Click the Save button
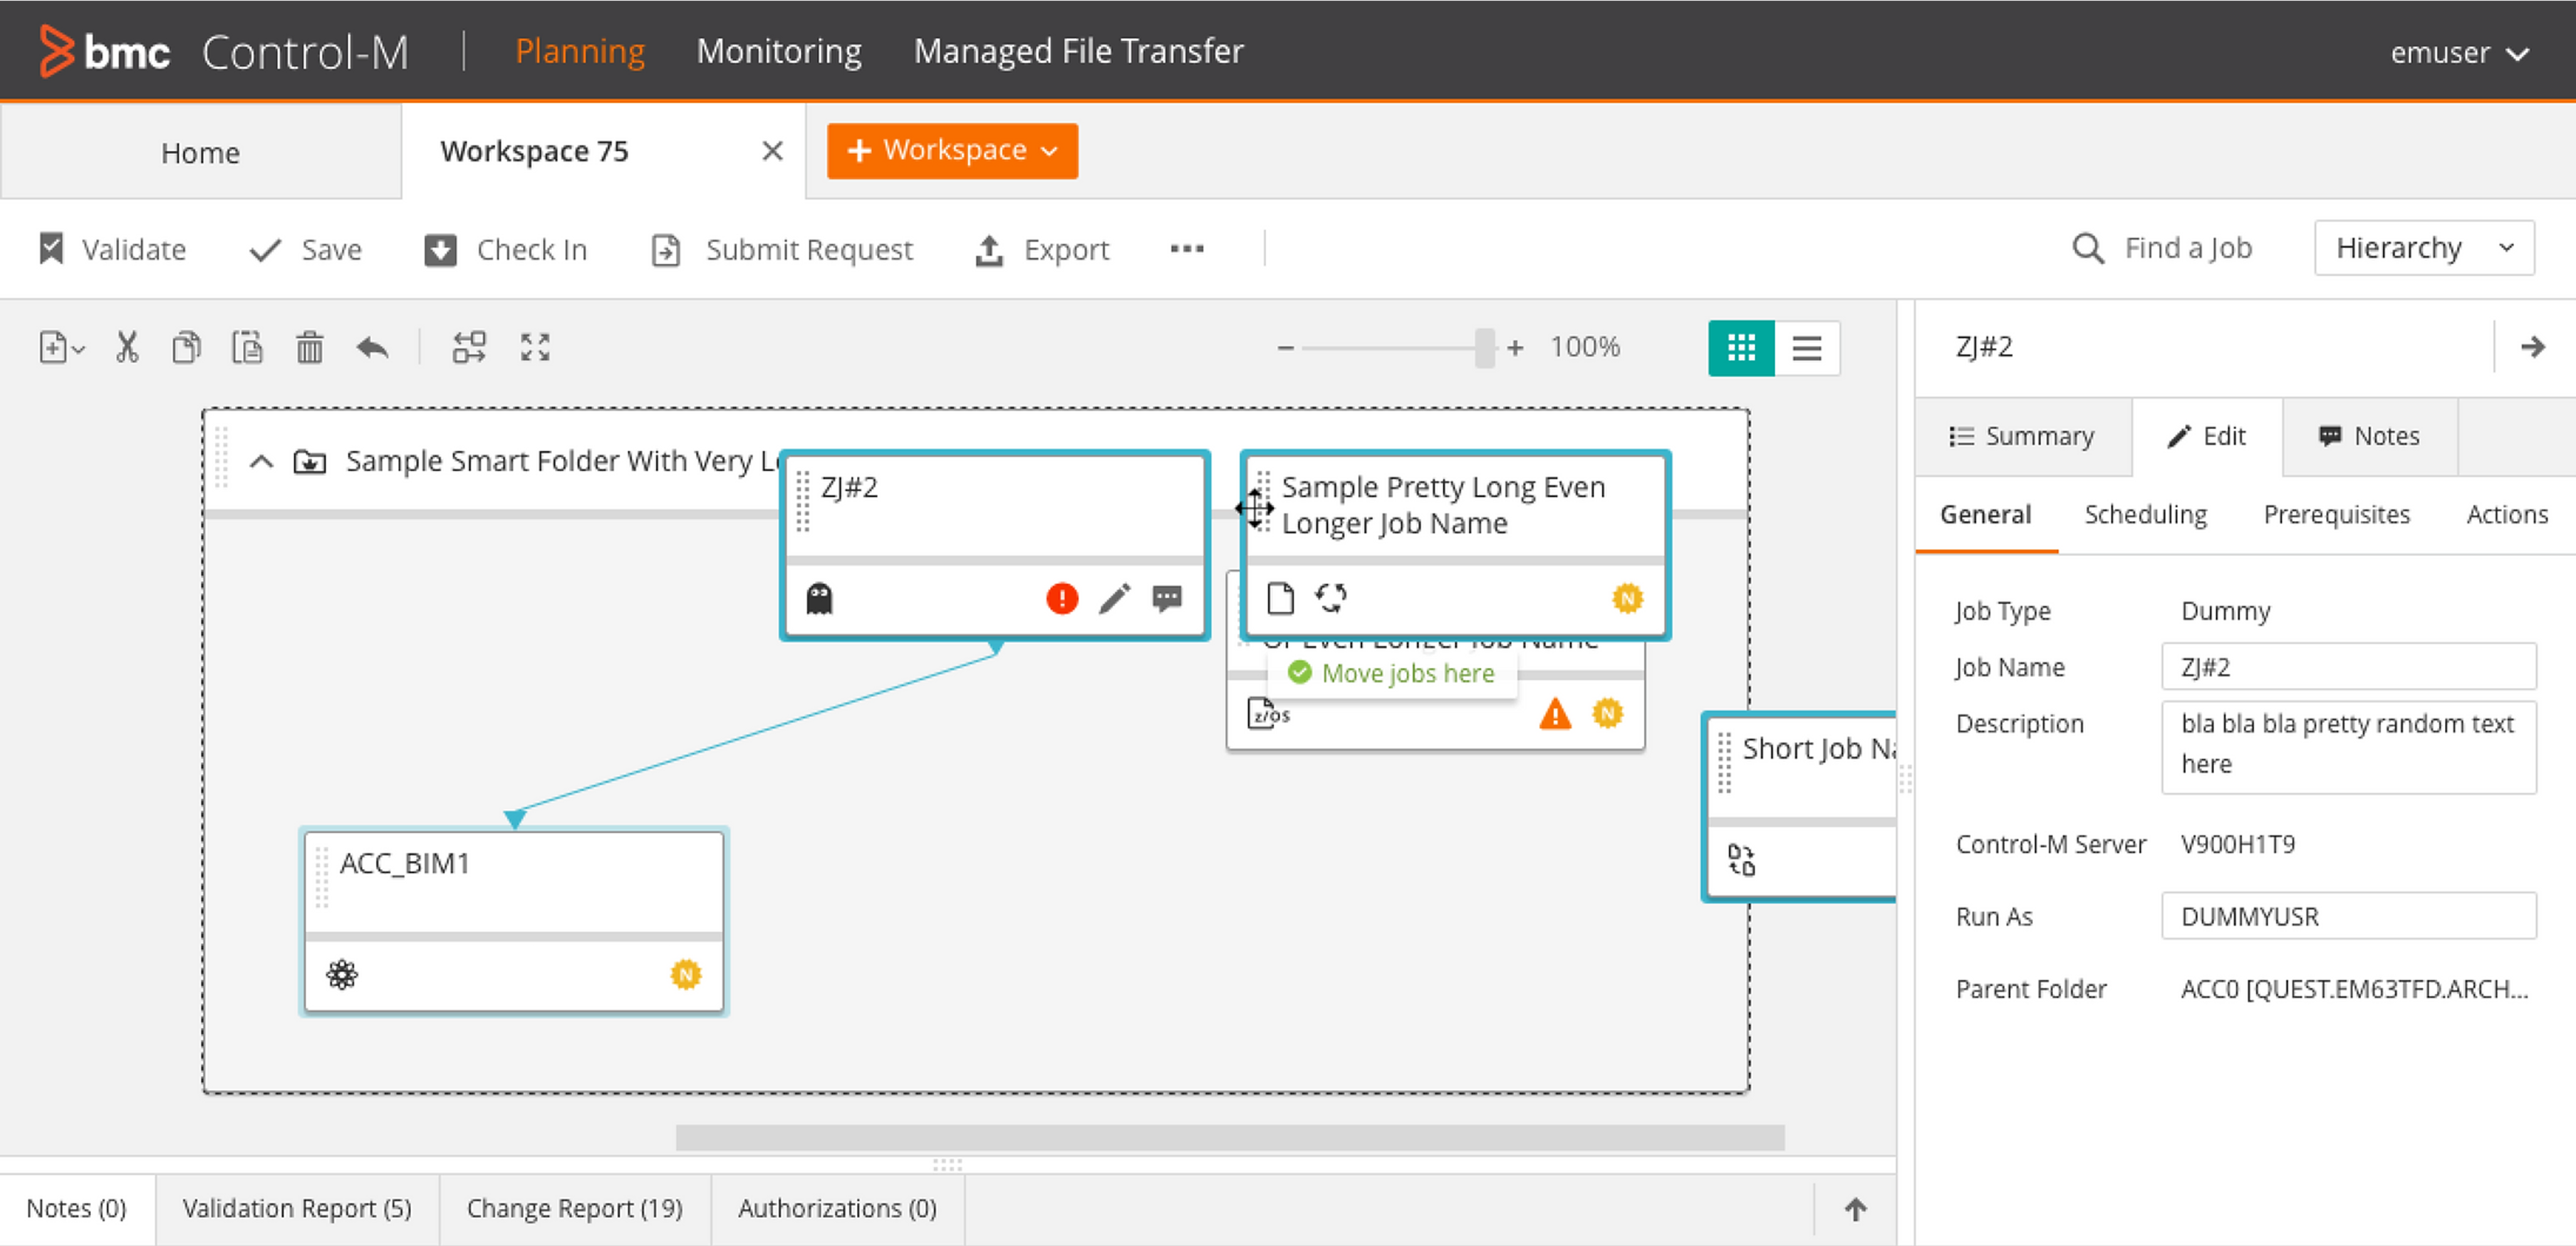The width and height of the screenshot is (2576, 1246). click(x=305, y=249)
